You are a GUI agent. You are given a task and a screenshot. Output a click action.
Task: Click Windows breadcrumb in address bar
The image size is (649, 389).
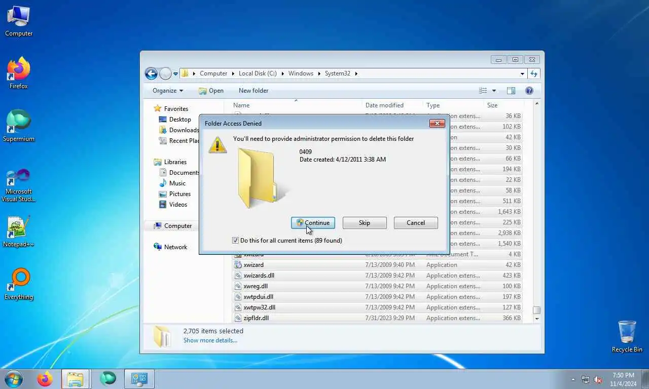pyautogui.click(x=301, y=73)
